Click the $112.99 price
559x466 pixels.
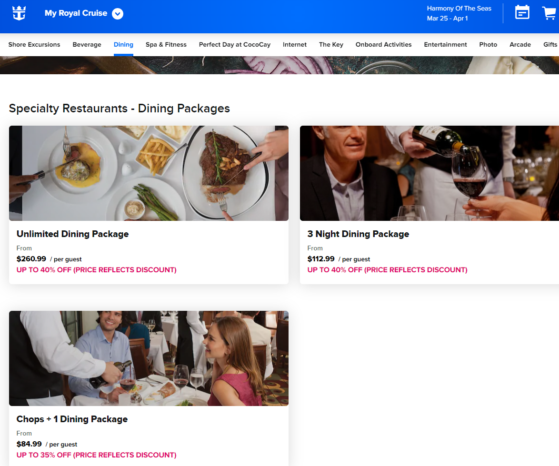point(321,259)
